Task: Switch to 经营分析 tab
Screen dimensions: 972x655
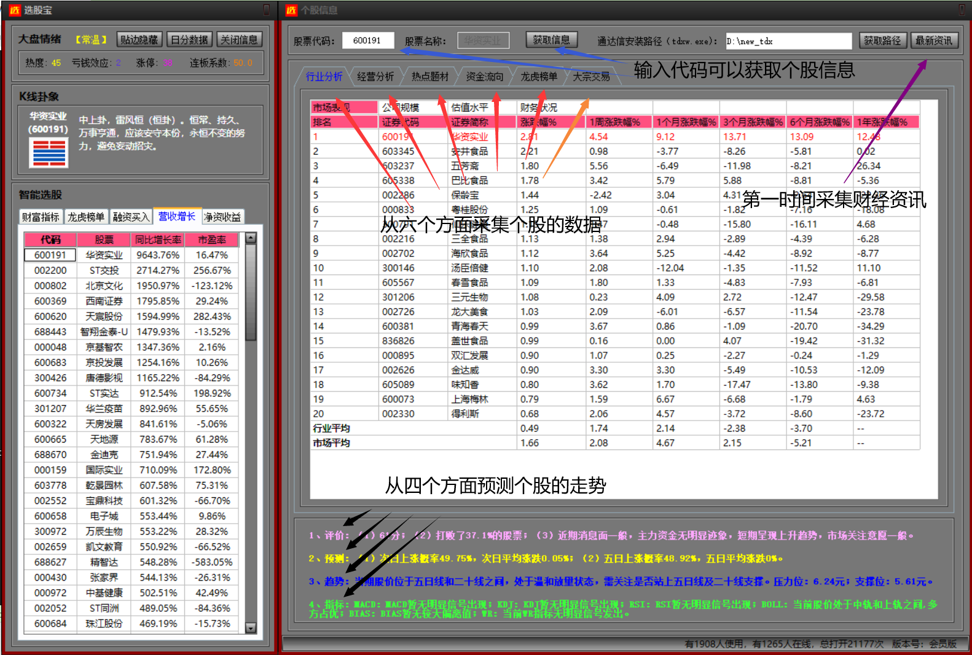Action: 375,76
